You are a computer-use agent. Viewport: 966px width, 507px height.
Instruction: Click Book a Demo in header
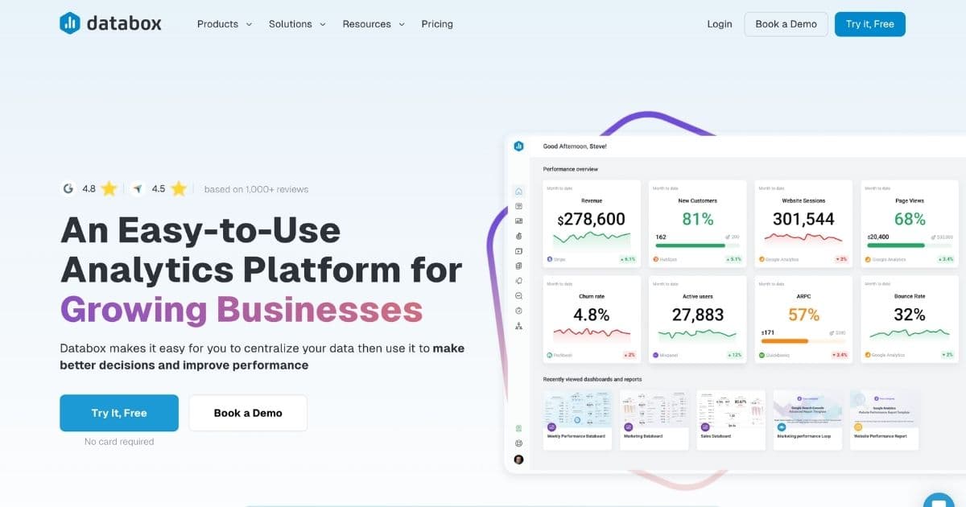coord(786,24)
